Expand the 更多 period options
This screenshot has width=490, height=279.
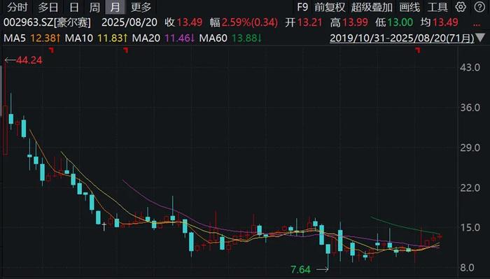(141, 7)
